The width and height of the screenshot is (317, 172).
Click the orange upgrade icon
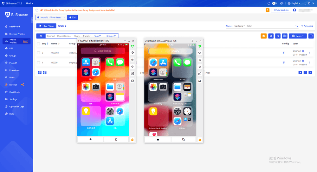point(268,10)
